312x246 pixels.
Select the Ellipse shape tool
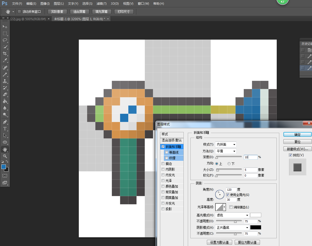[5, 142]
